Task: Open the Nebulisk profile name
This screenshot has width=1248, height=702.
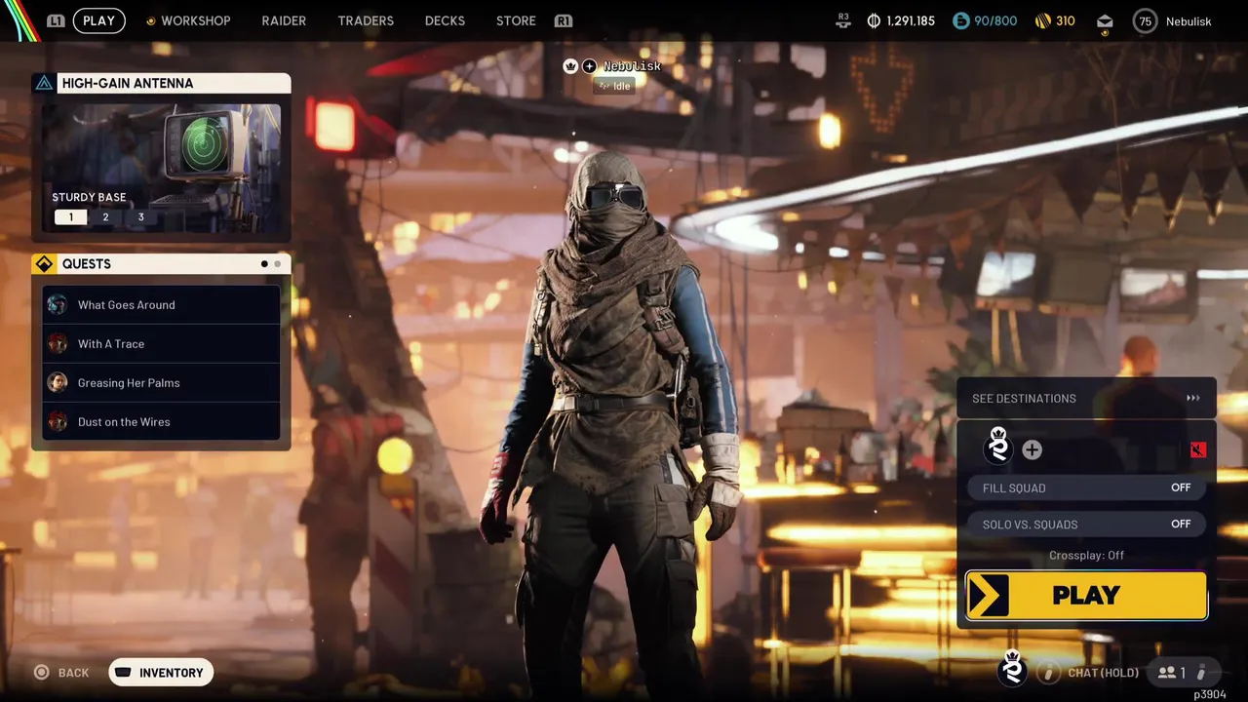Action: tap(1189, 20)
